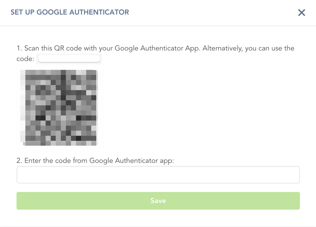316x227 pixels.
Task: Click the step number "2."
Action: coord(19,161)
